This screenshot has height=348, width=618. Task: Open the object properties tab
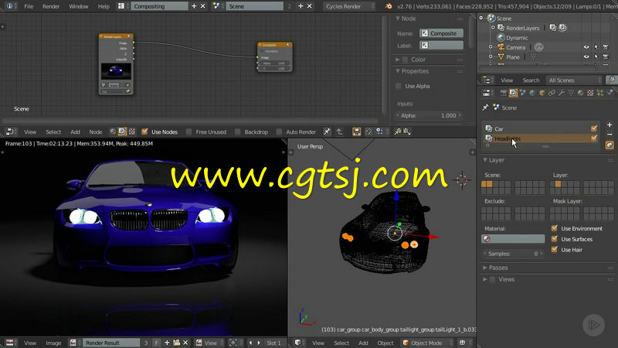(x=542, y=93)
